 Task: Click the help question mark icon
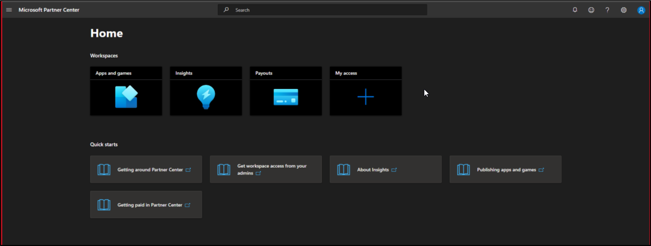tap(607, 10)
